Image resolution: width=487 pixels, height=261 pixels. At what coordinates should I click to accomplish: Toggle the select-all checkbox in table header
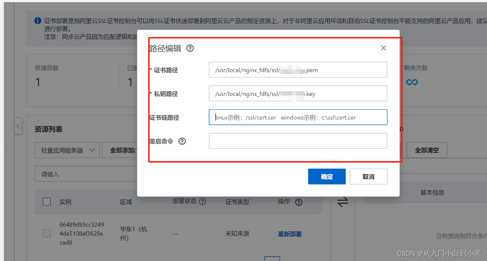coord(46,202)
